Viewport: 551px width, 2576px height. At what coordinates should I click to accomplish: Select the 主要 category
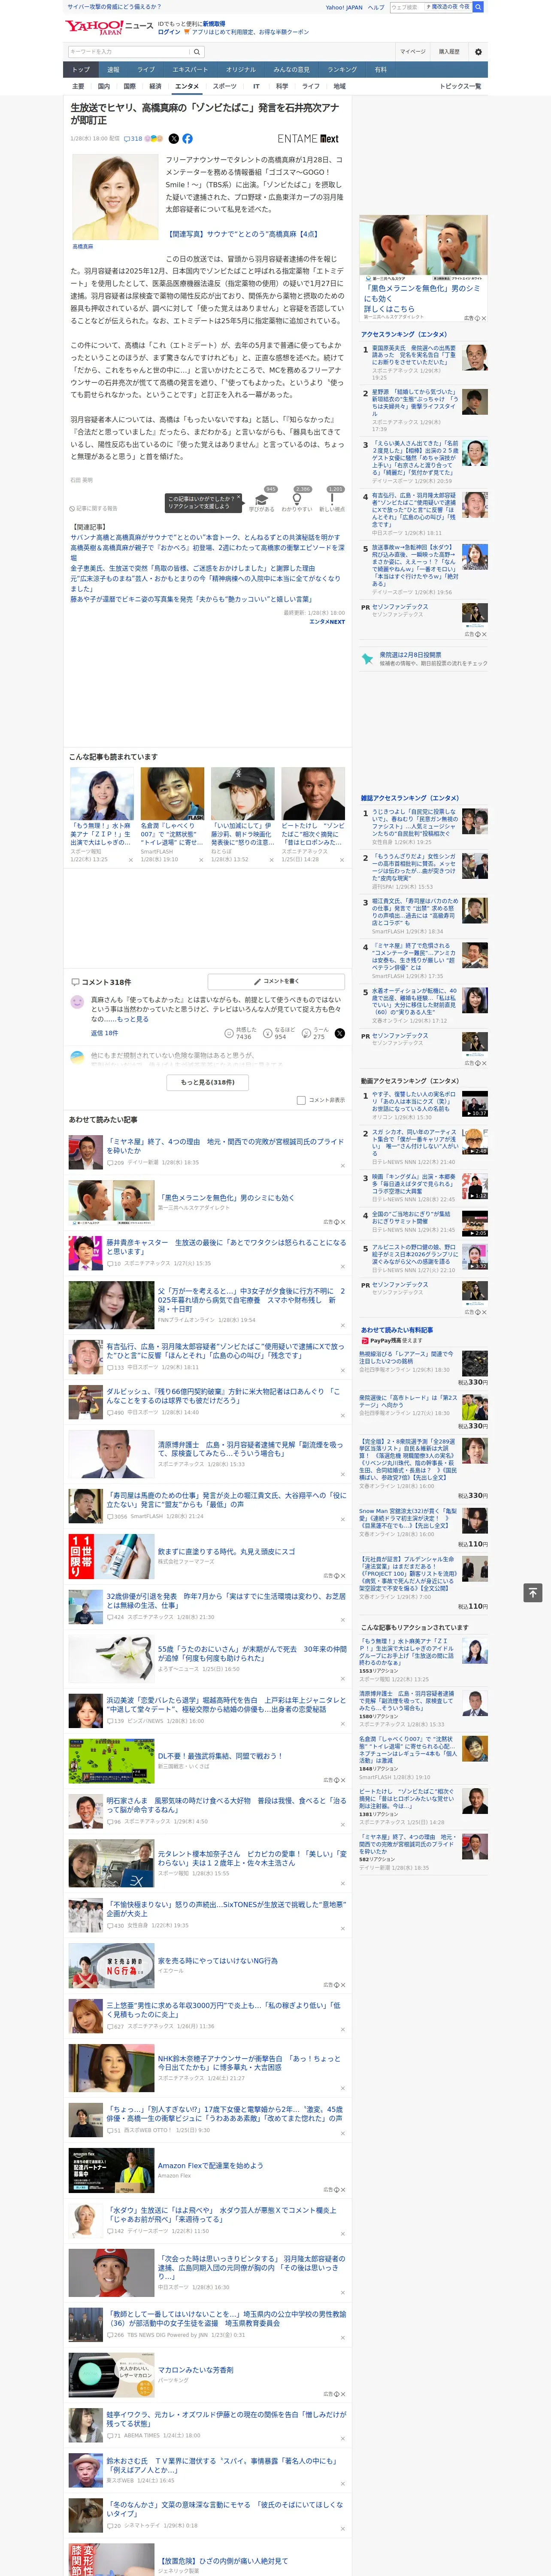[78, 86]
